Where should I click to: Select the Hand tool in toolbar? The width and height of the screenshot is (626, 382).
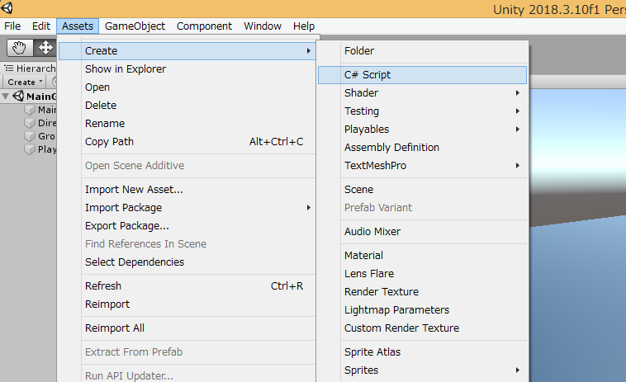pos(20,48)
